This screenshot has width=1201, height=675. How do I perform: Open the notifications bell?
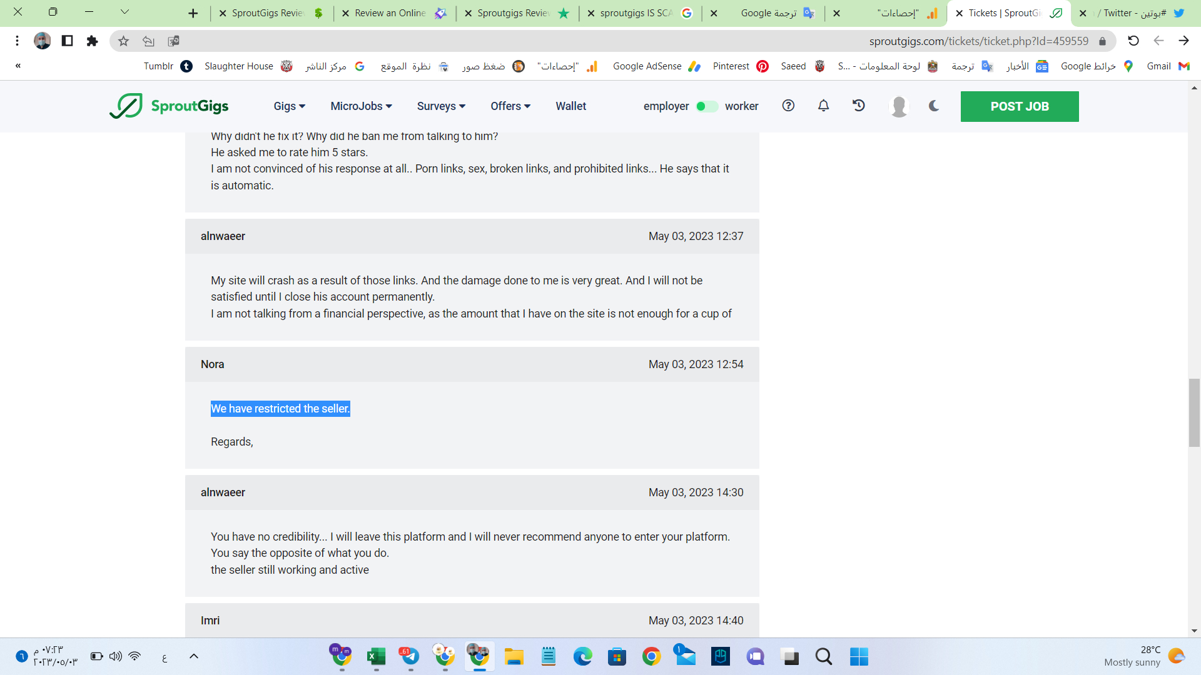click(x=823, y=106)
